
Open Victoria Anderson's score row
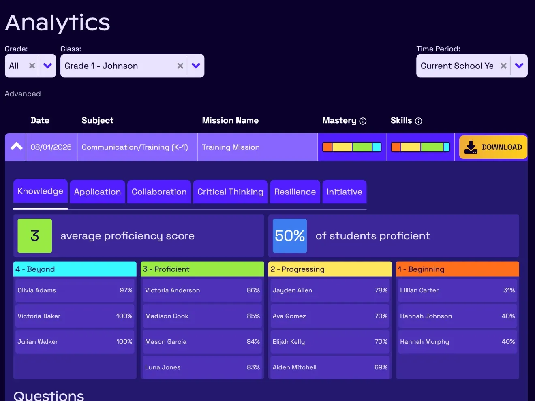202,290
